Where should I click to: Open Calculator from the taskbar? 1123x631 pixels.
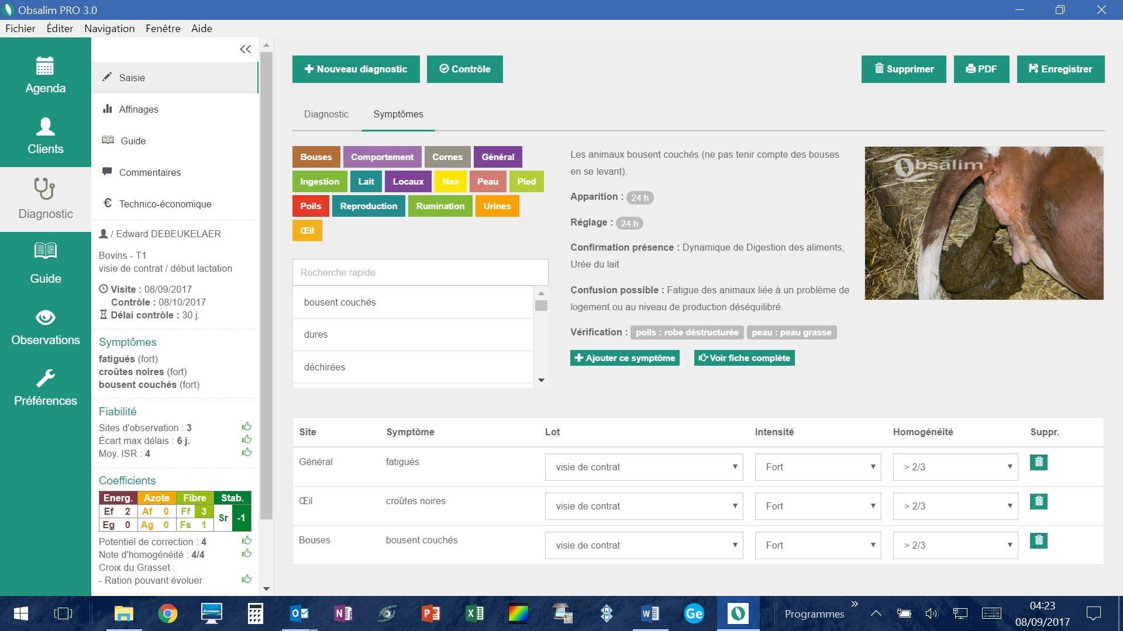pyautogui.click(x=255, y=613)
